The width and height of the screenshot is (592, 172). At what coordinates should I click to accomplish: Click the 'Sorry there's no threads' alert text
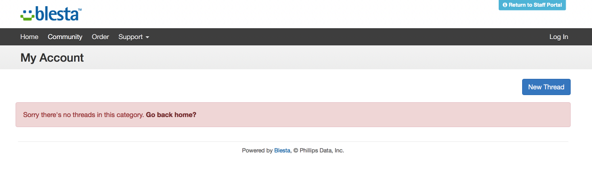click(83, 115)
